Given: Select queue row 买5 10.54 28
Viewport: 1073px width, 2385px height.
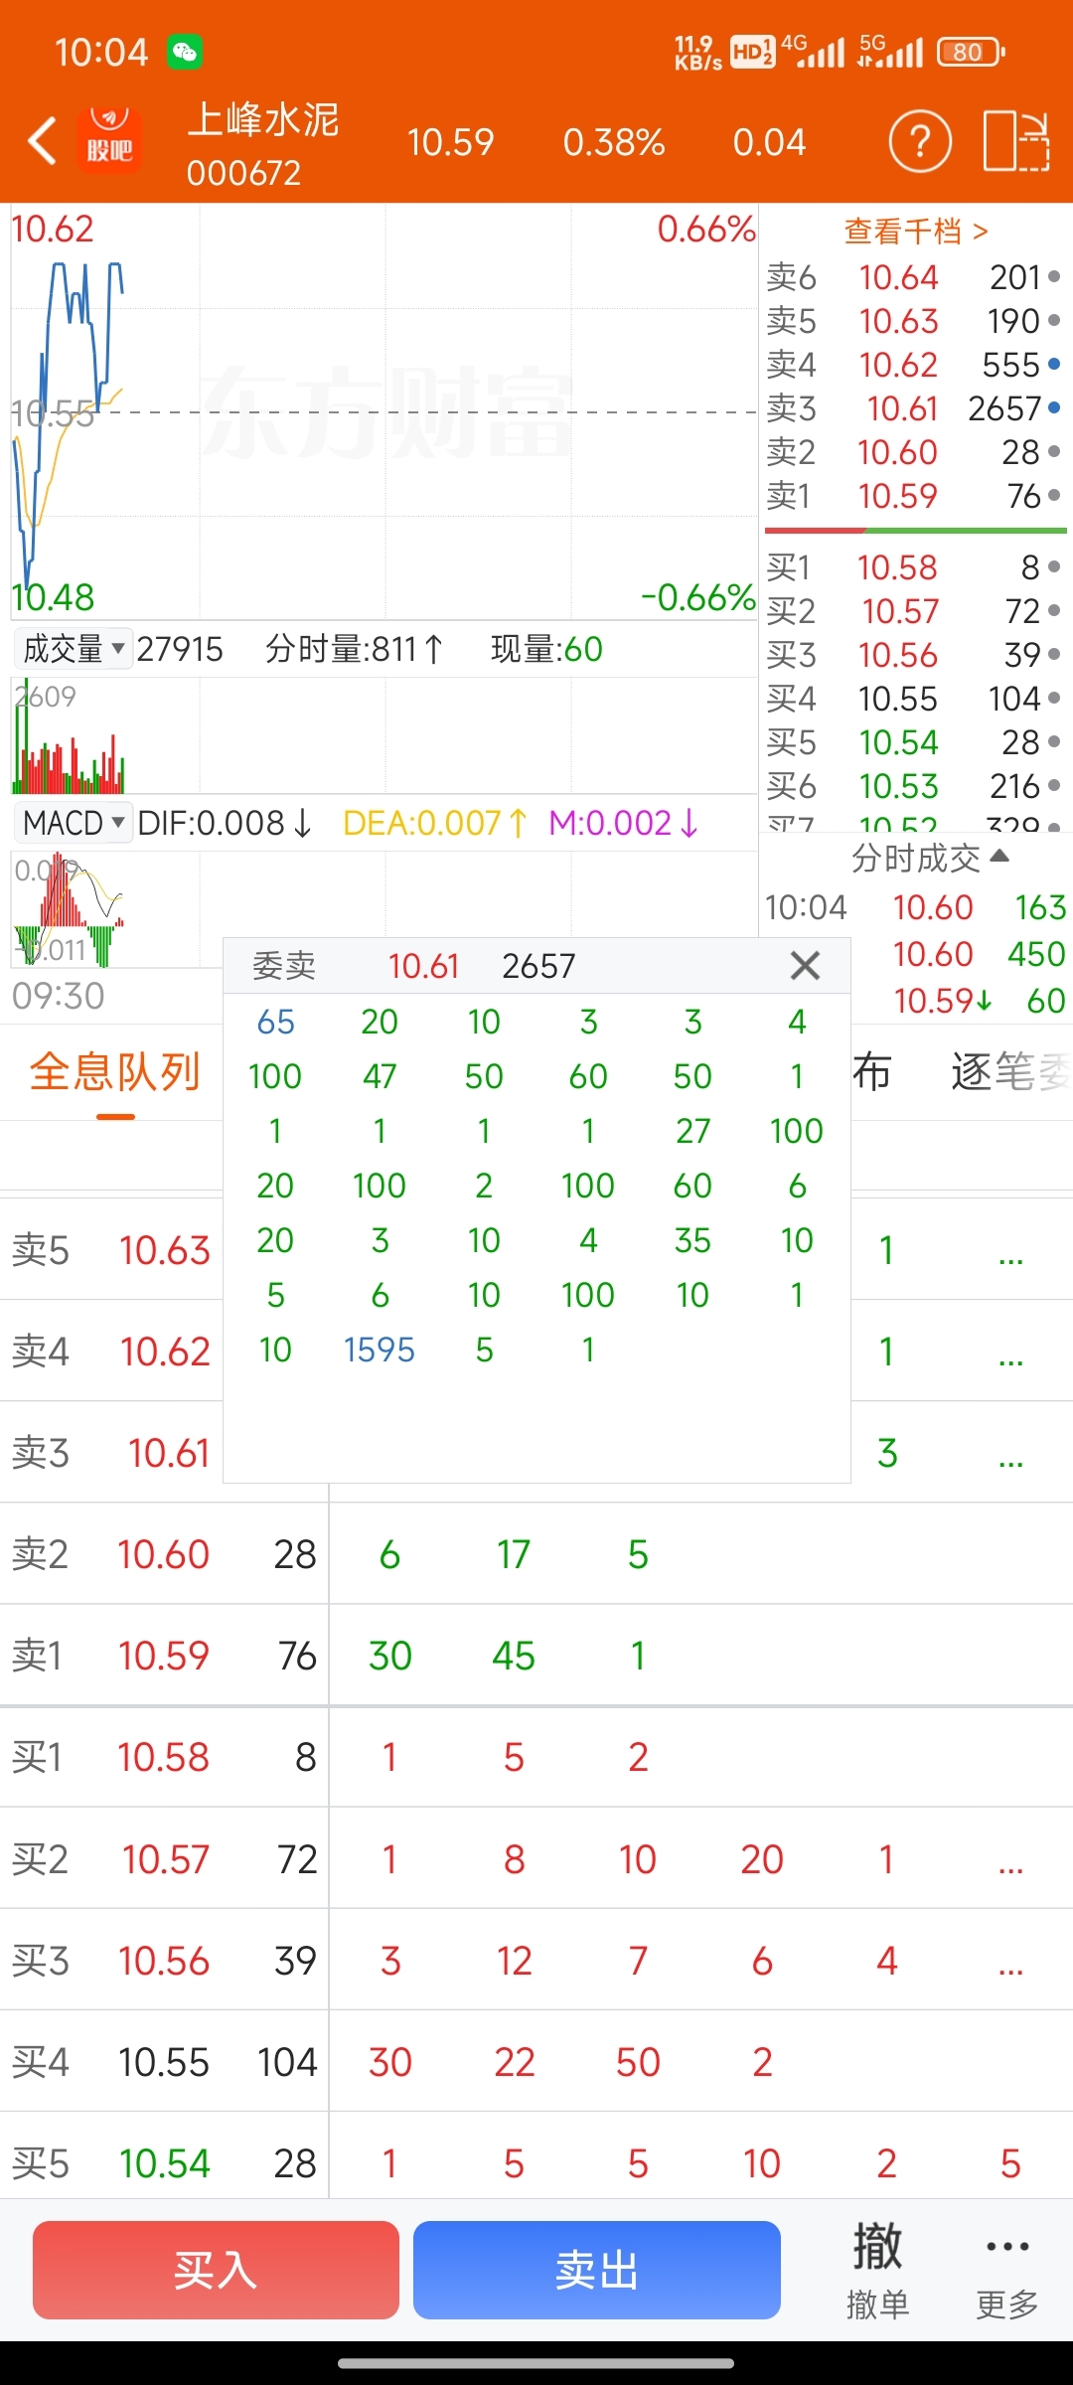Looking at the screenshot, I should (536, 2162).
